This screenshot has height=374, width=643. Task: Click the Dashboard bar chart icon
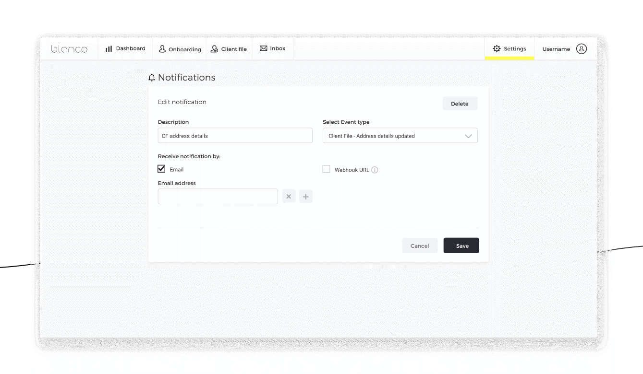coord(109,48)
